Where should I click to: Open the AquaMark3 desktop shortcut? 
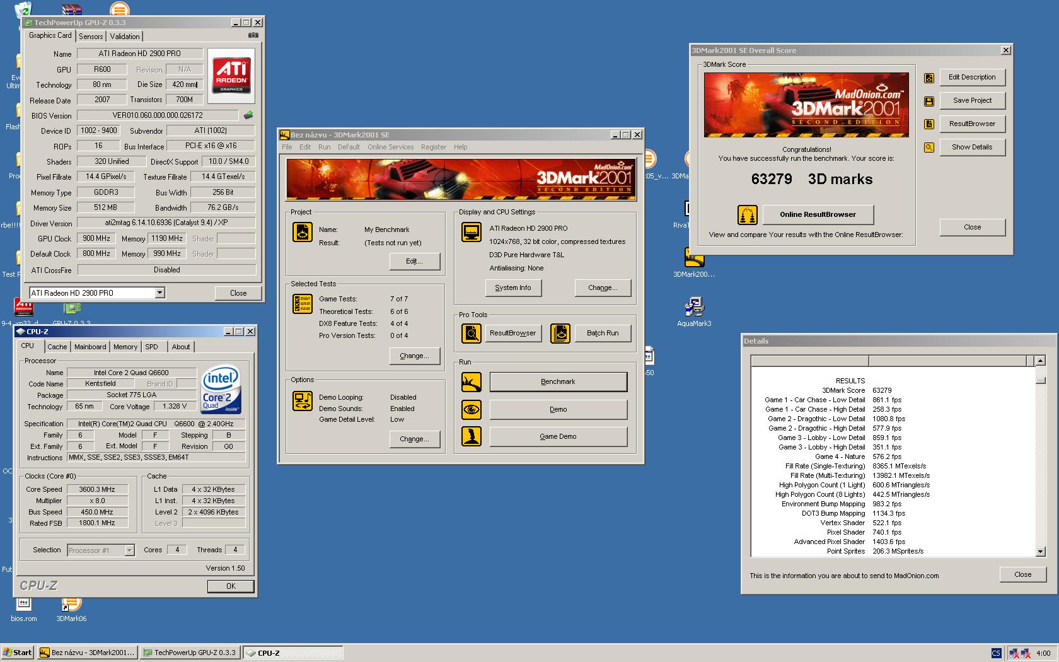tap(694, 312)
